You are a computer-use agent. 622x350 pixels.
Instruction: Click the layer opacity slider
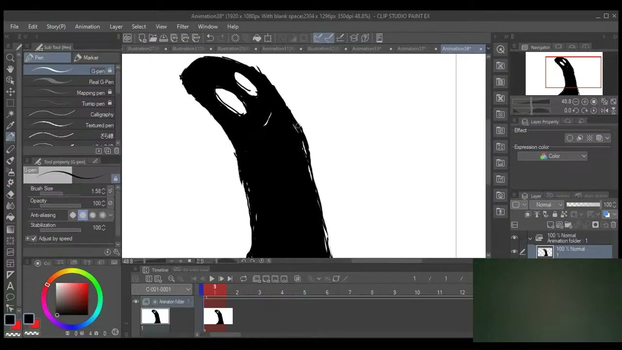[x=583, y=205]
